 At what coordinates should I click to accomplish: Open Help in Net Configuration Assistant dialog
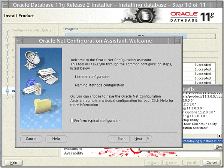(x=56, y=139)
